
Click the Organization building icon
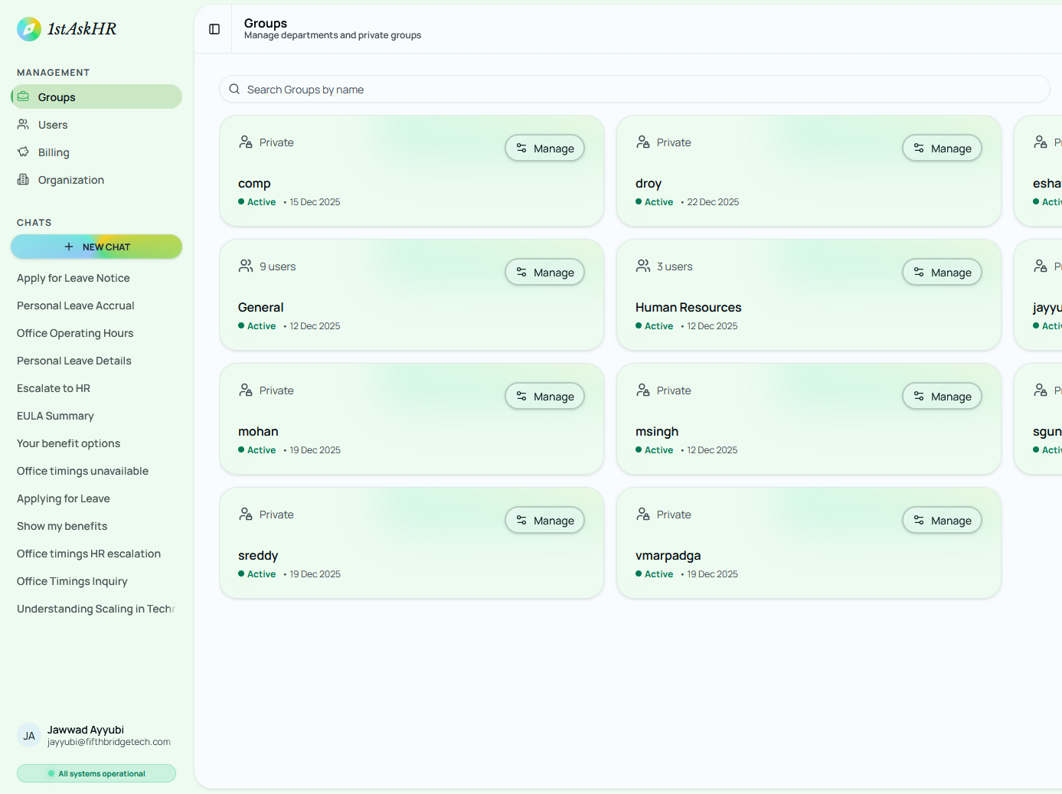pyautogui.click(x=24, y=180)
